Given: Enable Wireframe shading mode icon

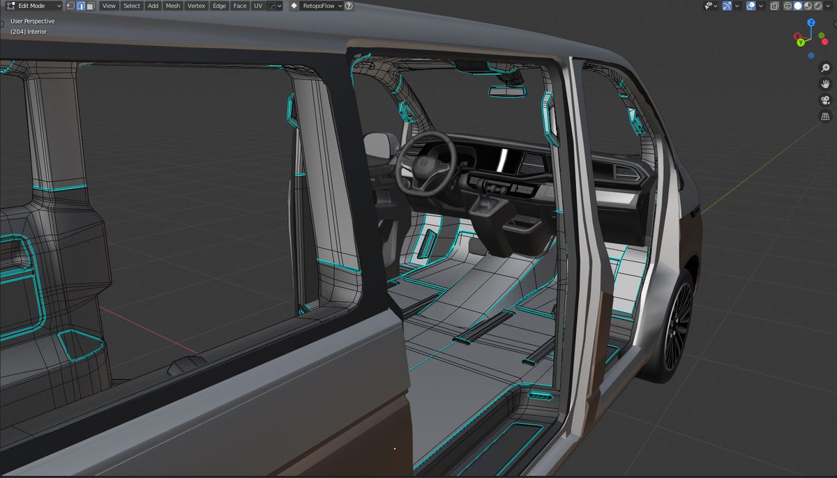Looking at the screenshot, I should coord(787,6).
